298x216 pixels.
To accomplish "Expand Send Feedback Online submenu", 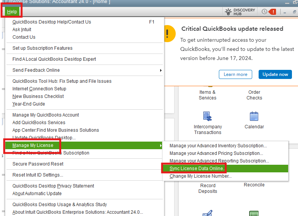I will tap(85, 70).
